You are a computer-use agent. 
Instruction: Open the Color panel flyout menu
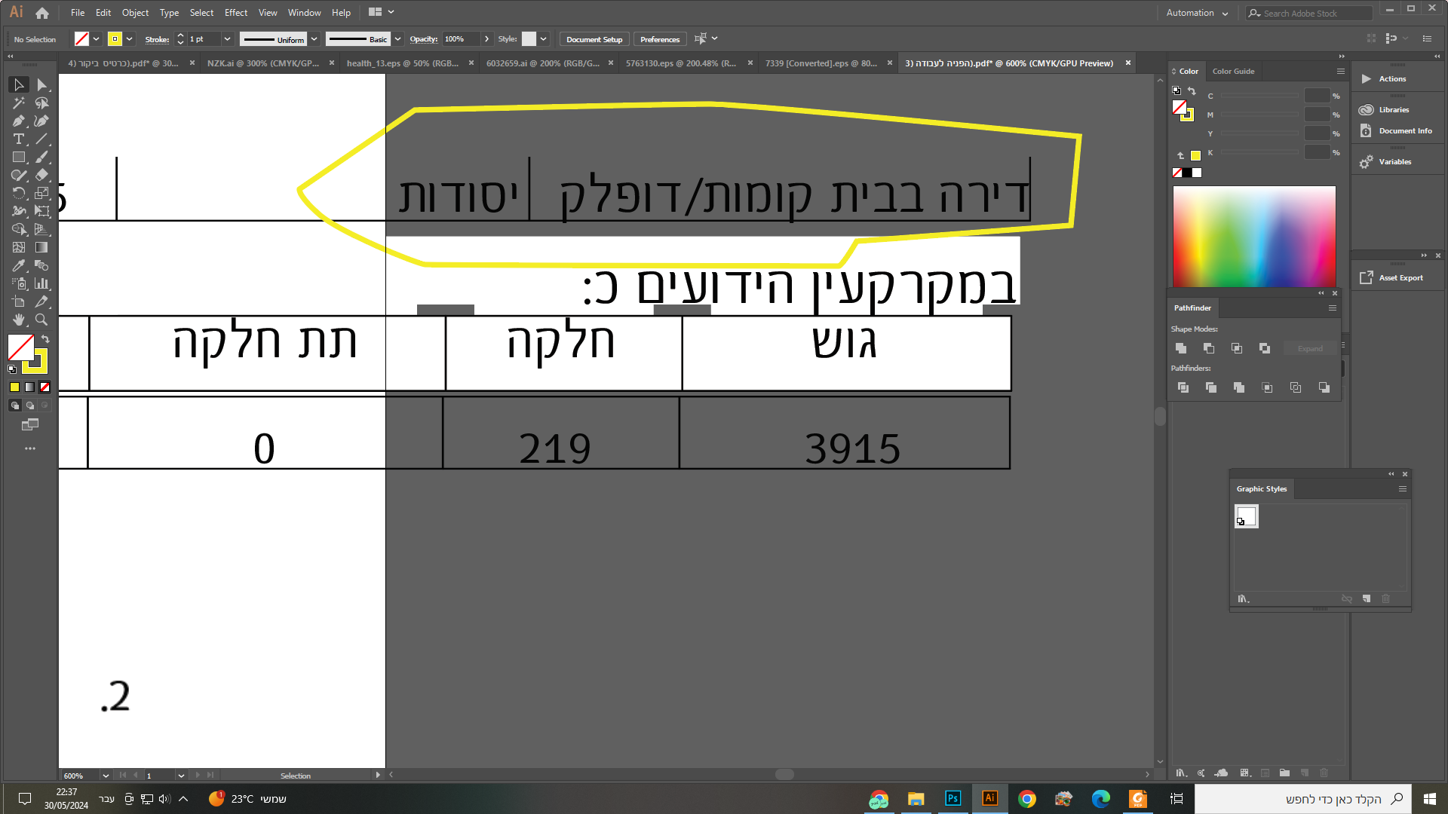(1341, 71)
